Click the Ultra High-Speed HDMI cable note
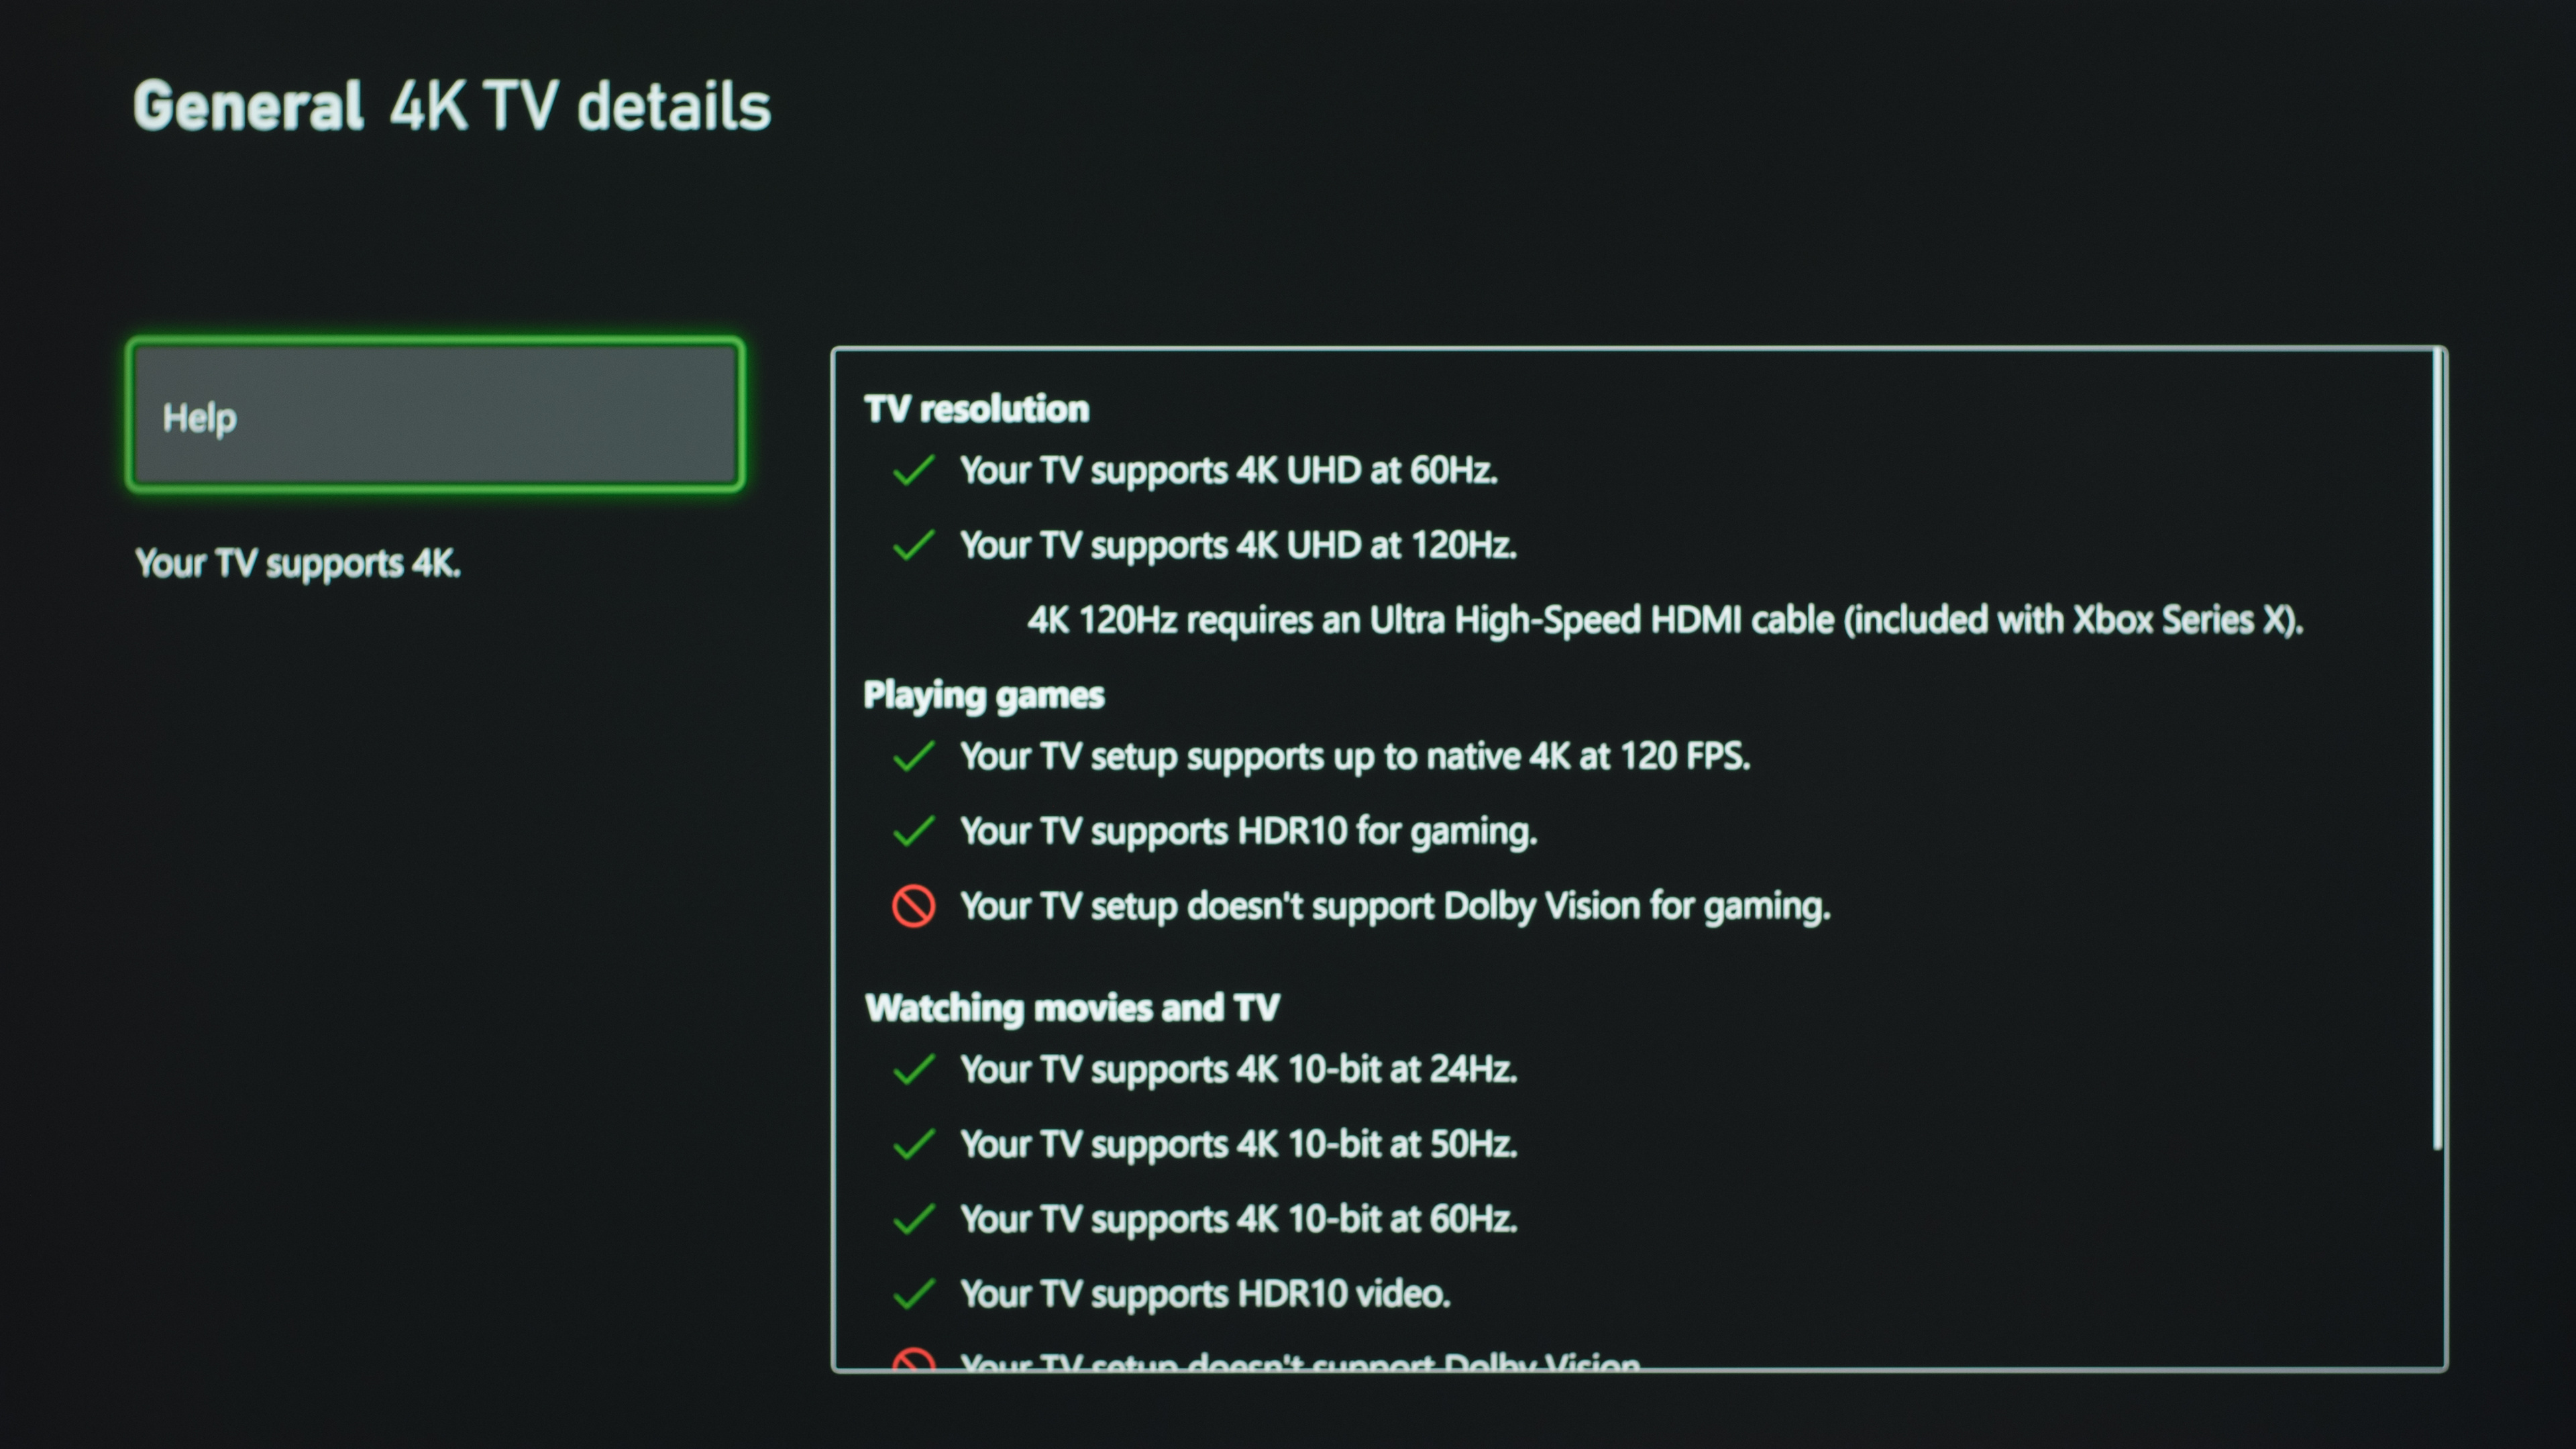2576x1449 pixels. pyautogui.click(x=1665, y=620)
